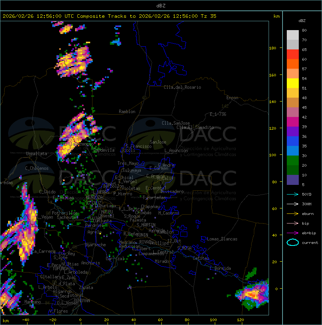Viewport: 322px width, 325px height.
Task: Click the 'Carrizal' map label
Action: (115, 259)
